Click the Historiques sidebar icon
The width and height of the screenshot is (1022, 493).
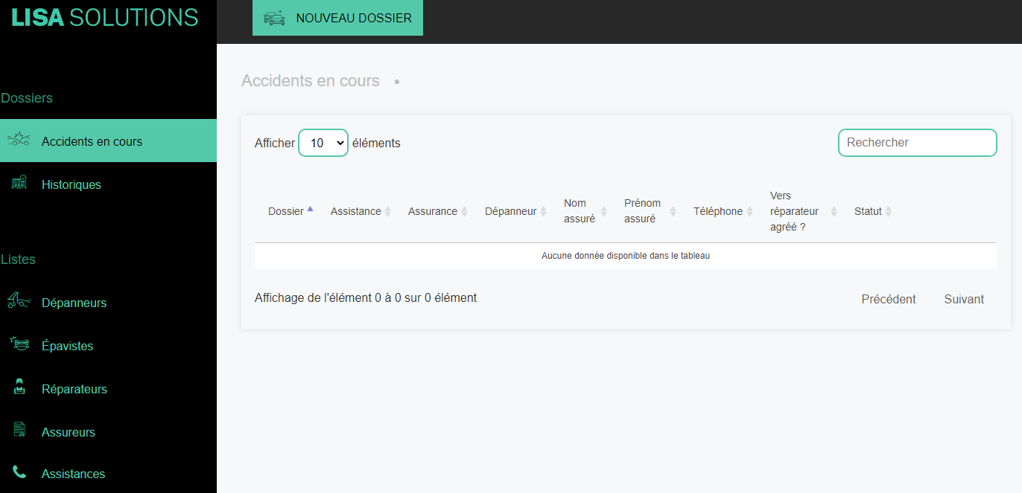pos(19,182)
